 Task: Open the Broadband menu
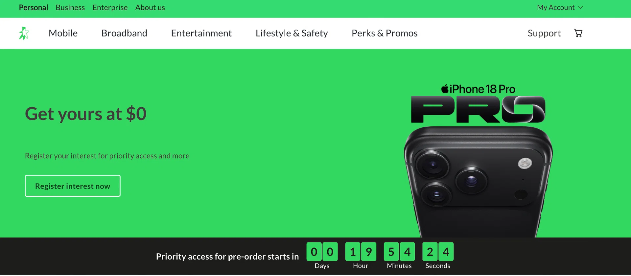124,33
